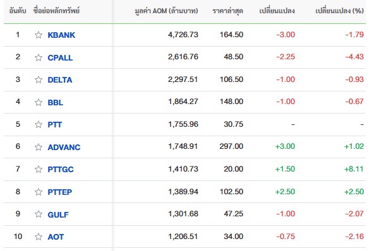The width and height of the screenshot is (379, 251).
Task: Click the star icon beside ADVANC
Action: coord(39,147)
